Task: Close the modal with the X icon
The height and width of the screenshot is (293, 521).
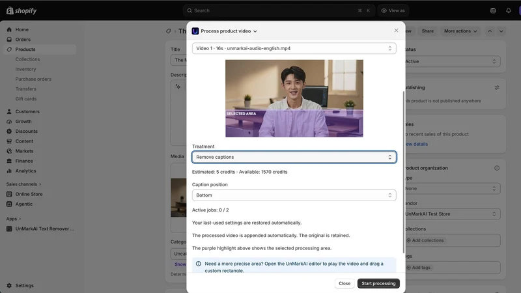Action: (396, 30)
